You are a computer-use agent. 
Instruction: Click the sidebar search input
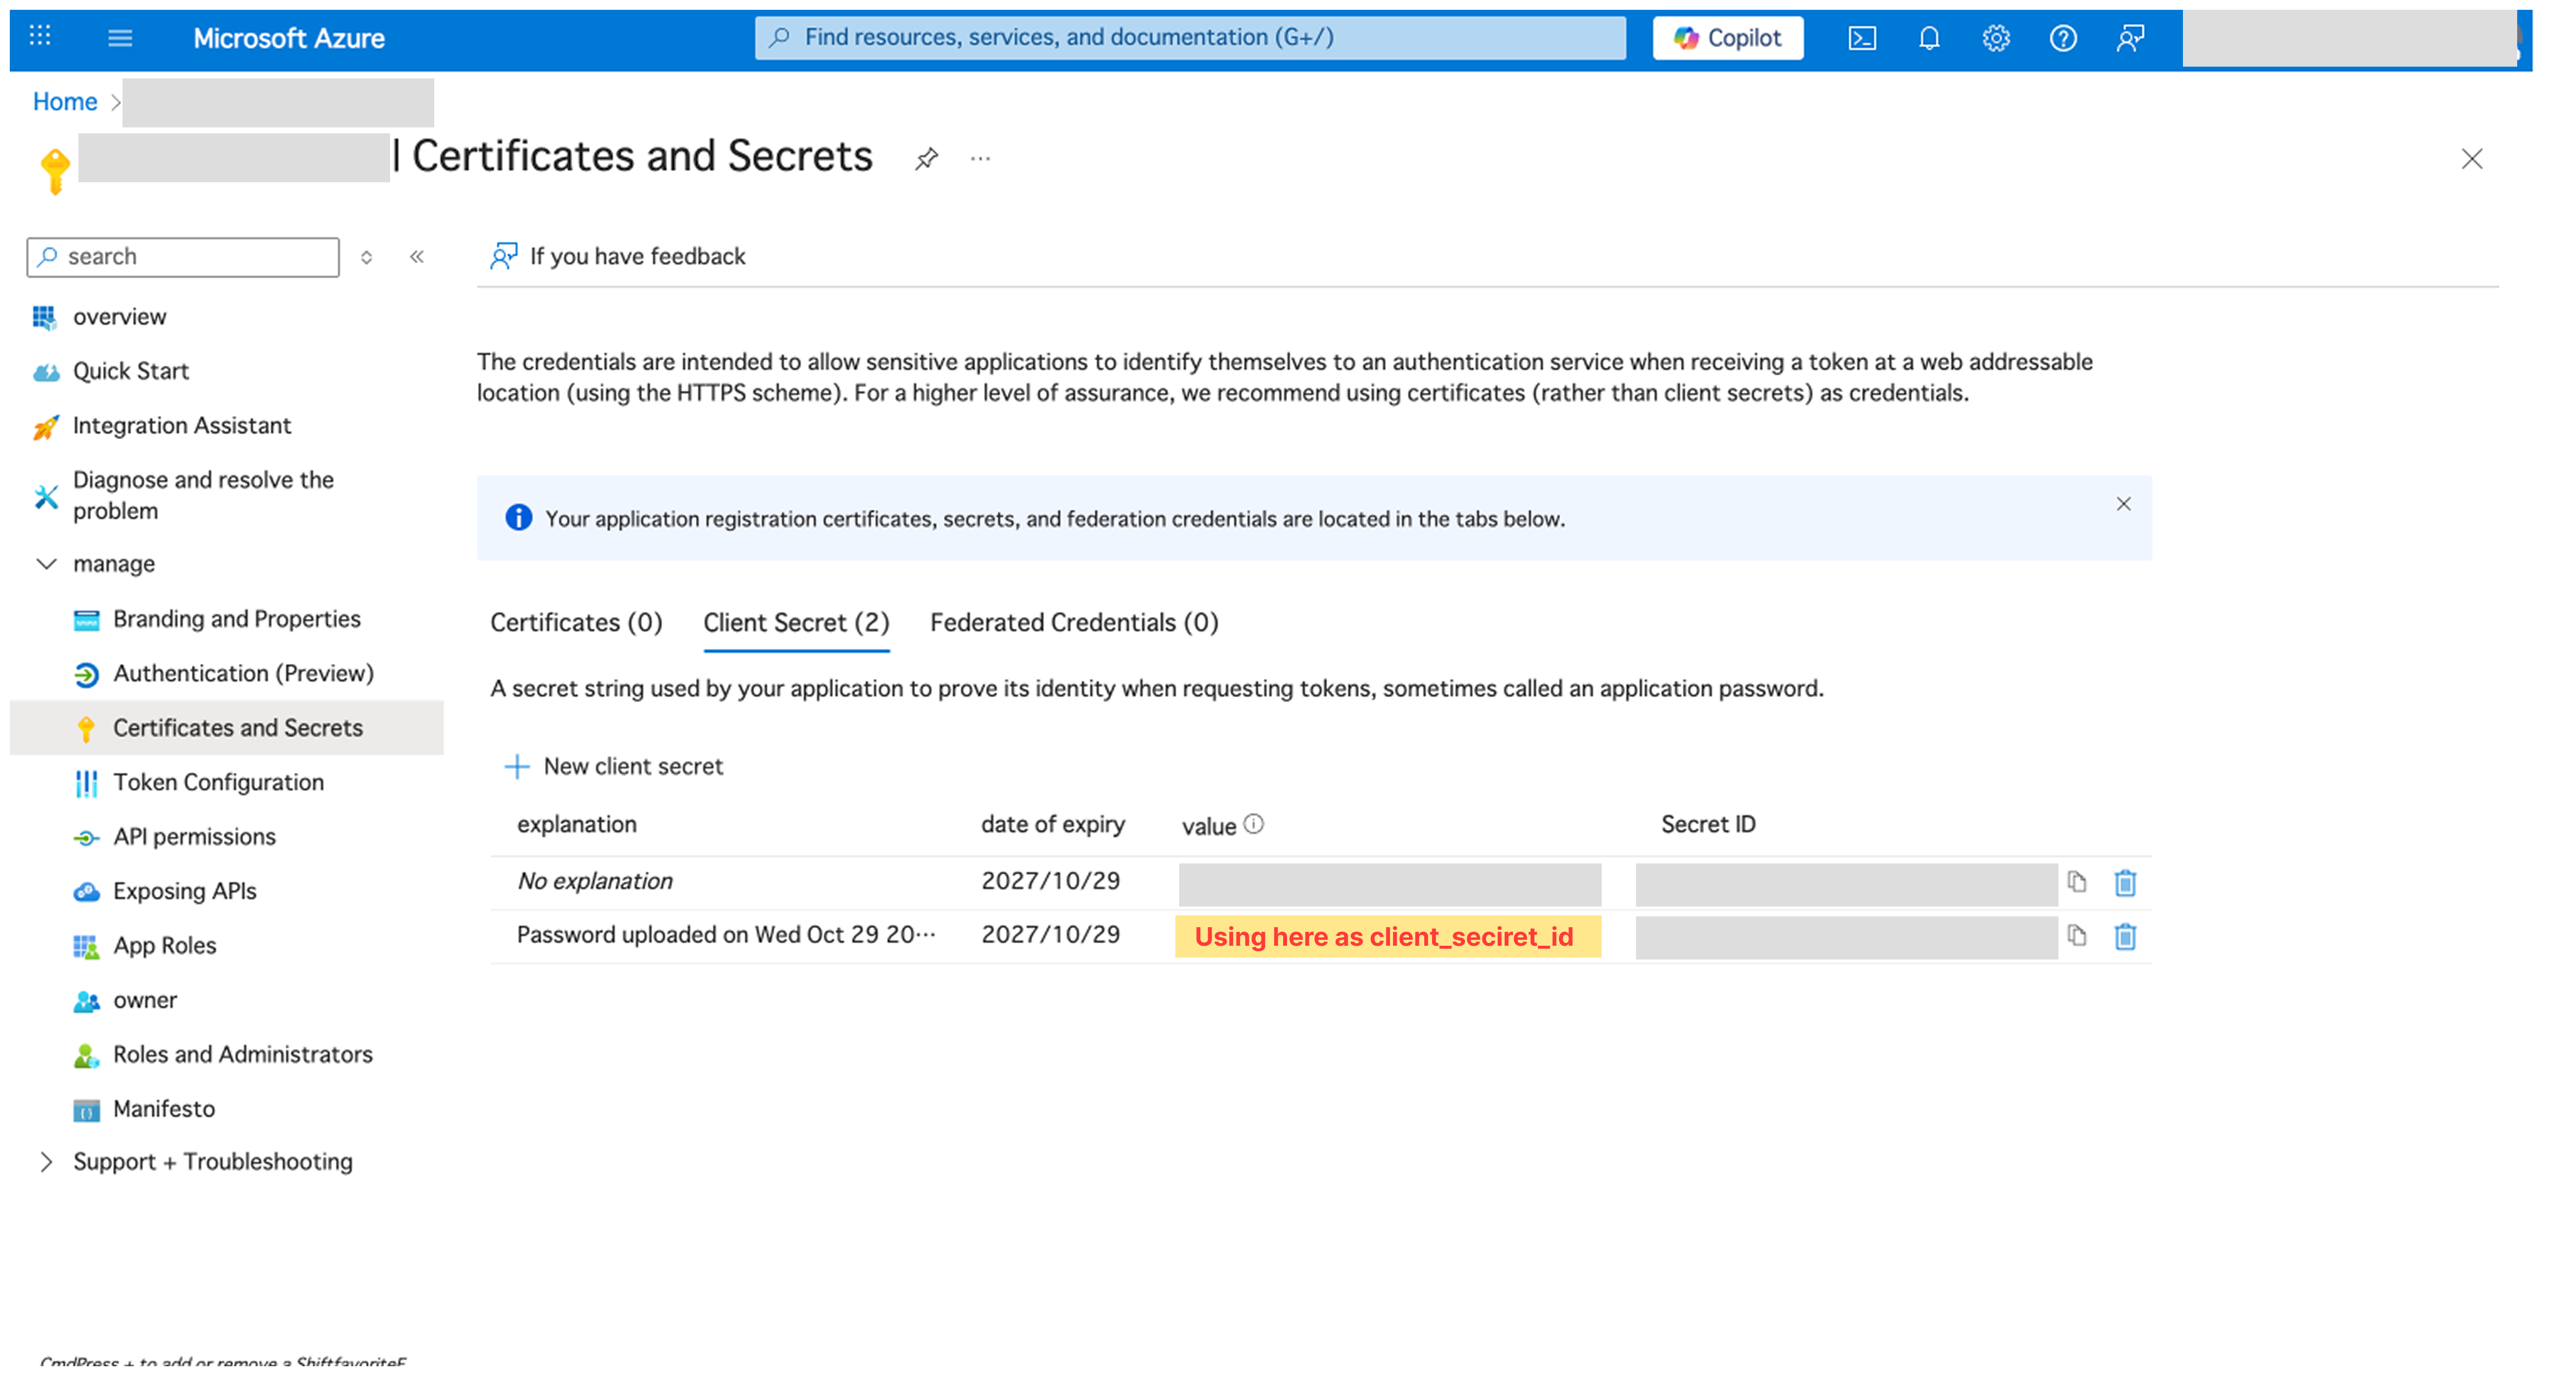tap(182, 256)
